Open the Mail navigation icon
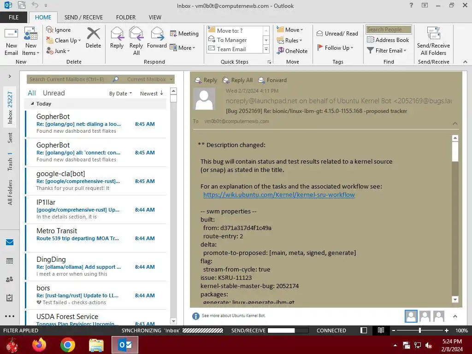This screenshot has height=354, width=472. click(10, 242)
